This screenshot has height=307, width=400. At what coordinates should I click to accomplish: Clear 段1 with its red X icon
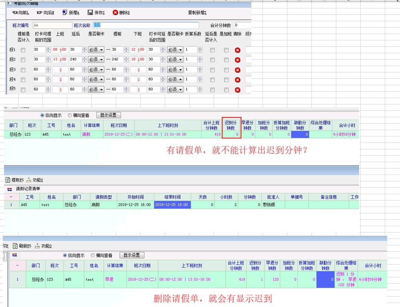tap(237, 50)
